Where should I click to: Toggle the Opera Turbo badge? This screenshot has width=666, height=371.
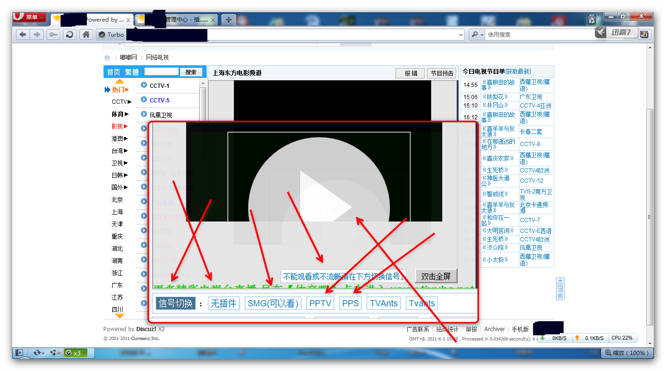click(111, 34)
